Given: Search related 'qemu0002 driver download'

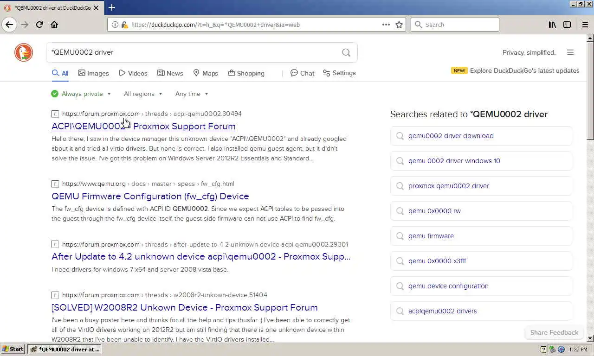Looking at the screenshot, I should click(481, 136).
